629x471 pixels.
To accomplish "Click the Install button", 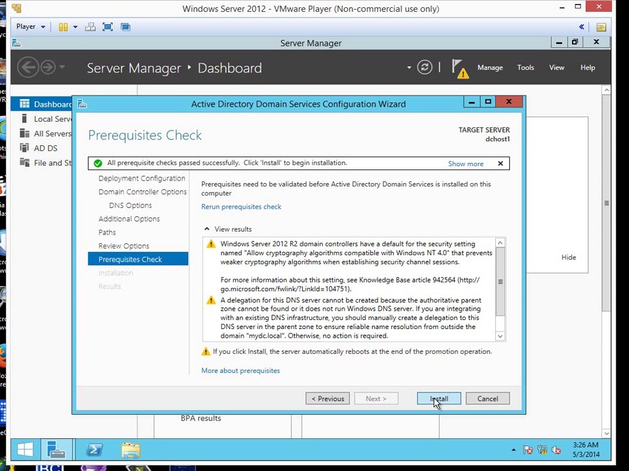I will (439, 398).
